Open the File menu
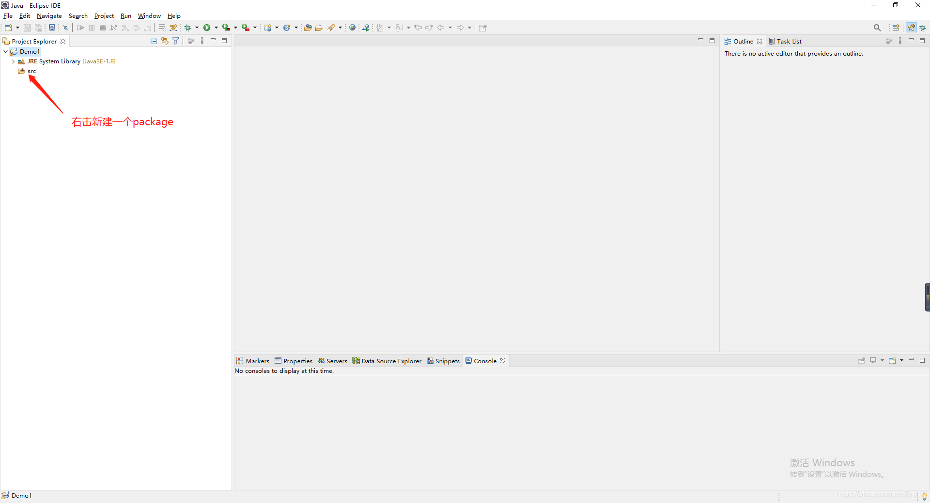 coord(8,16)
